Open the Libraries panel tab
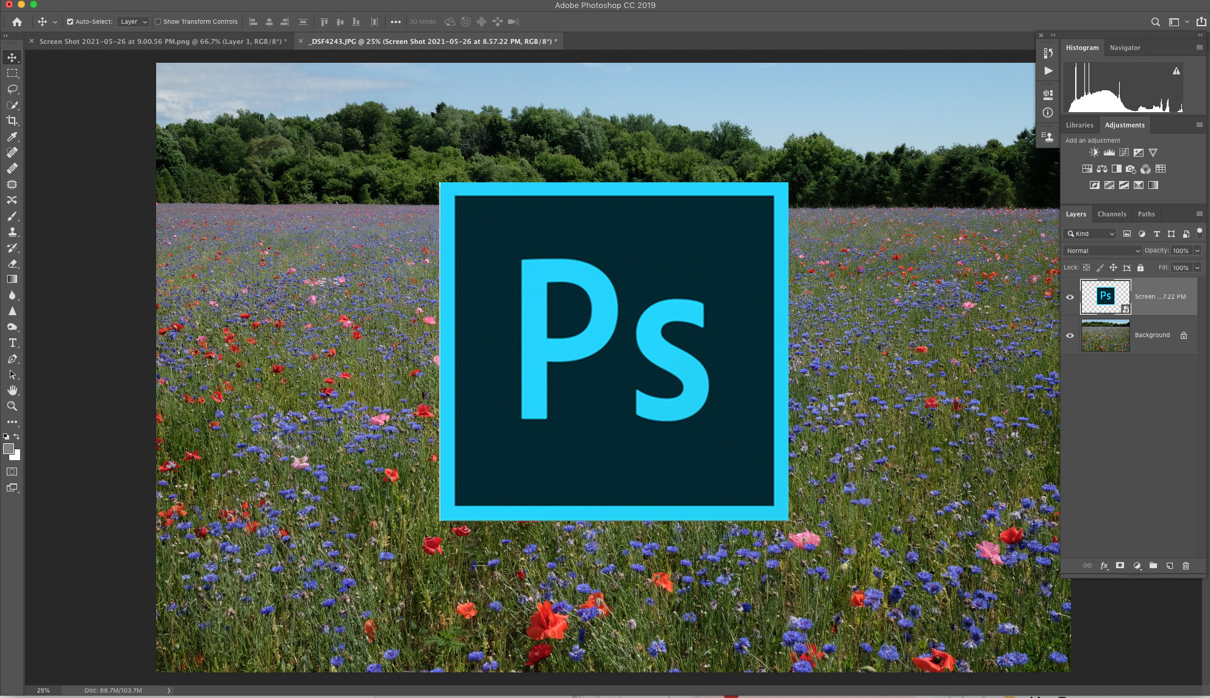Image resolution: width=1210 pixels, height=698 pixels. point(1079,125)
